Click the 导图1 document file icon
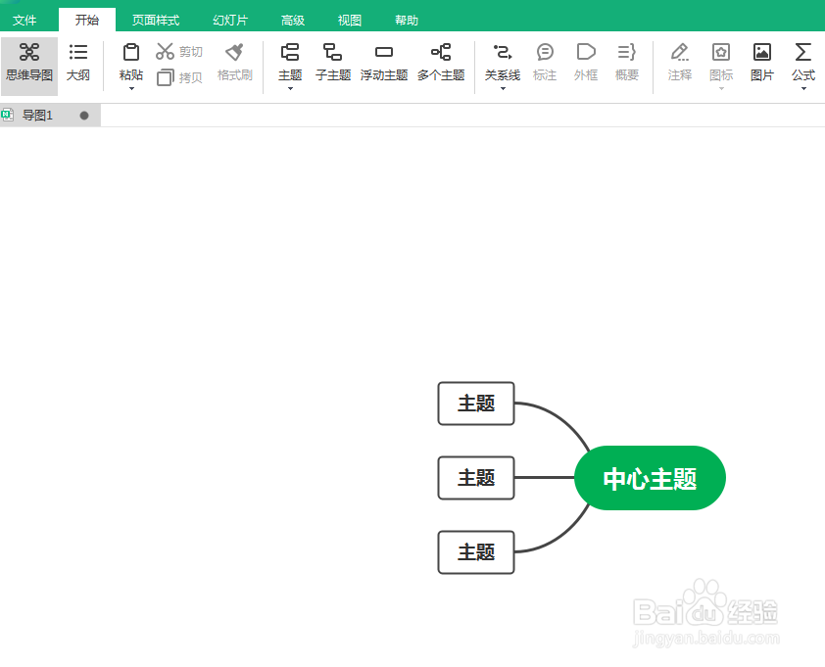This screenshot has height=667, width=825. point(8,115)
